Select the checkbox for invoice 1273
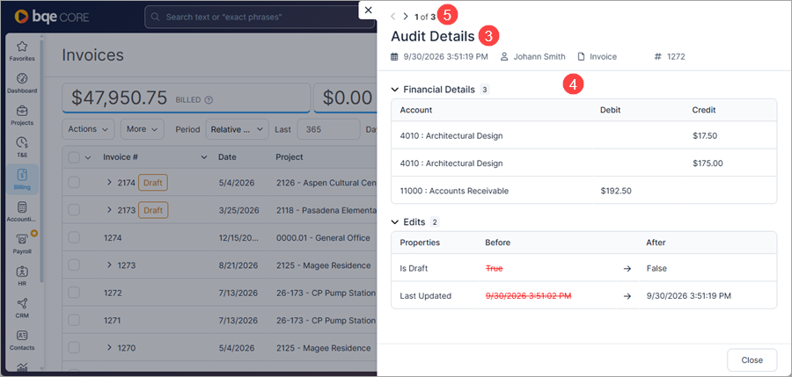This screenshot has width=792, height=377. (74, 265)
